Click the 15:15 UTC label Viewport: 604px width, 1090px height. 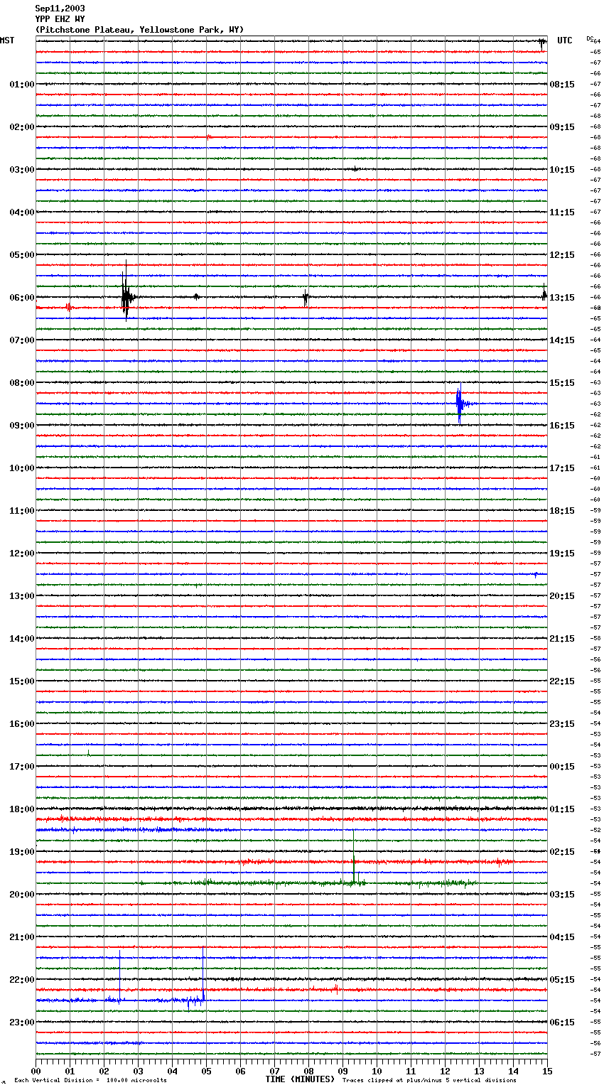562,383
